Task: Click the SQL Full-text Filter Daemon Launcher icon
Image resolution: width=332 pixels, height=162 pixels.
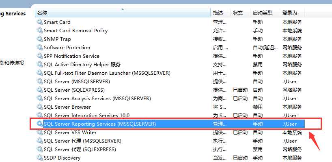Action: (x=40, y=73)
